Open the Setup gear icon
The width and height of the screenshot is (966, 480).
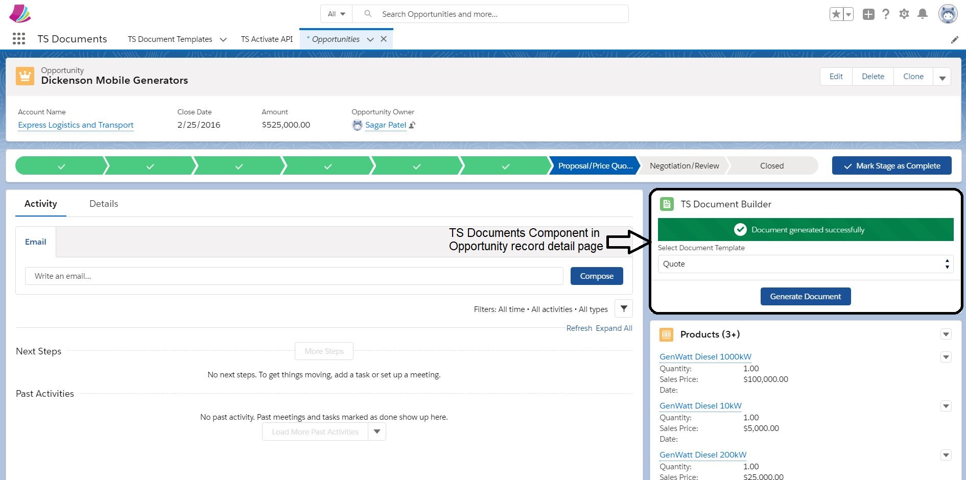[904, 14]
